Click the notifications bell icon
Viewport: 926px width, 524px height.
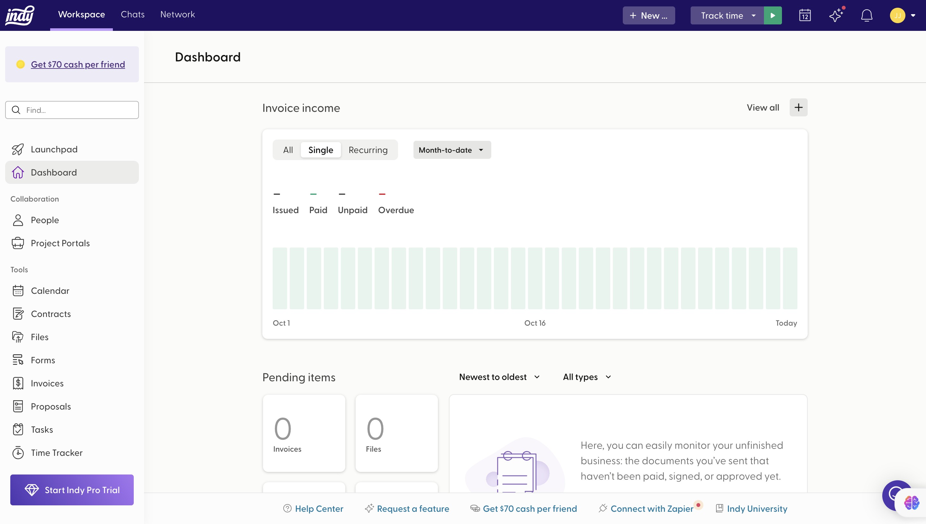coord(866,15)
